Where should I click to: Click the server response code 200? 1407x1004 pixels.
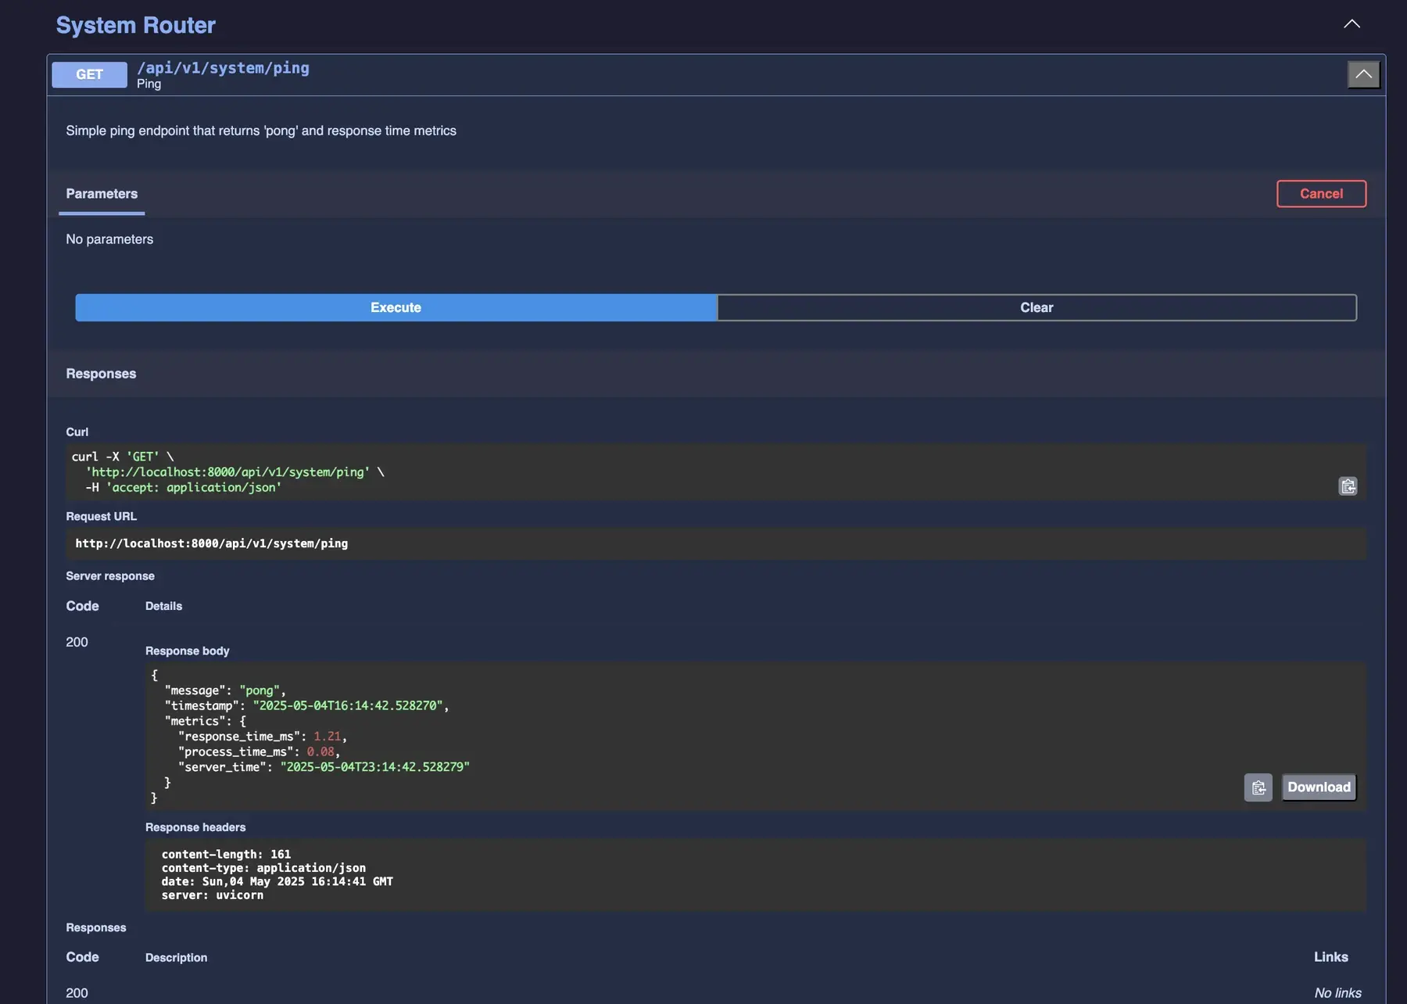tap(77, 642)
